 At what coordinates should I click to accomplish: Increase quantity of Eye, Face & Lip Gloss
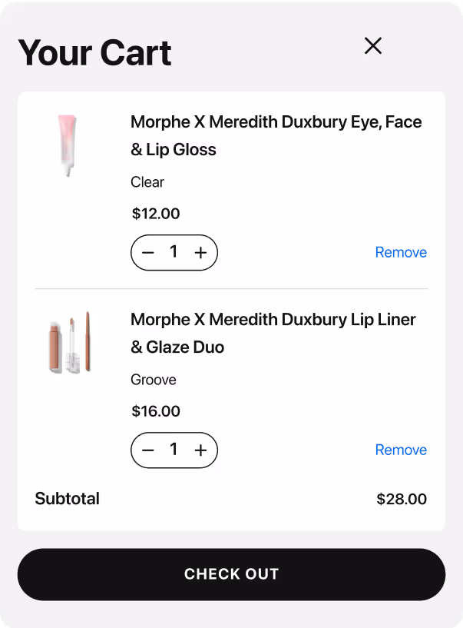click(x=200, y=253)
